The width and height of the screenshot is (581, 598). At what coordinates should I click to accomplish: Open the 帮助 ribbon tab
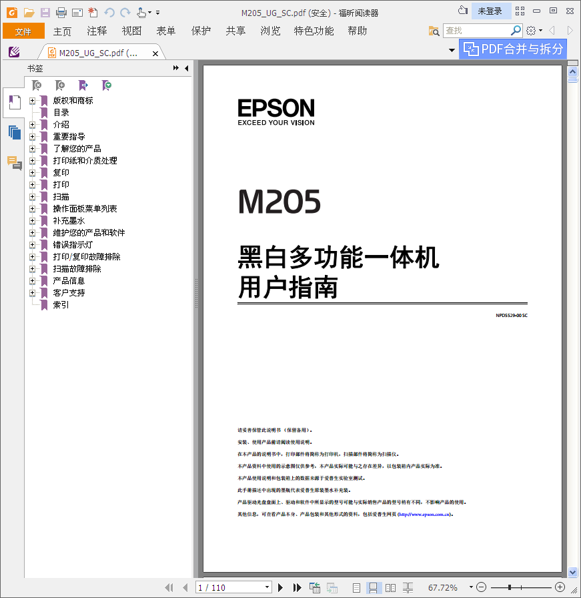click(358, 31)
